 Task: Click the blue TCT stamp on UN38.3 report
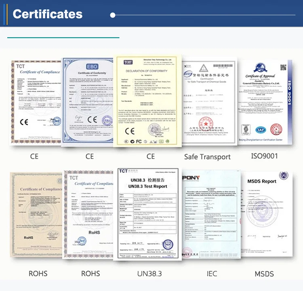pyautogui.click(x=168, y=245)
